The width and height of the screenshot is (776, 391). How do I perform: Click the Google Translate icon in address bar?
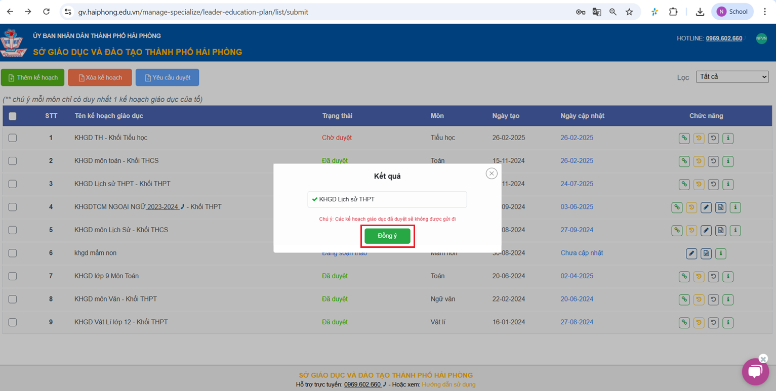click(597, 12)
